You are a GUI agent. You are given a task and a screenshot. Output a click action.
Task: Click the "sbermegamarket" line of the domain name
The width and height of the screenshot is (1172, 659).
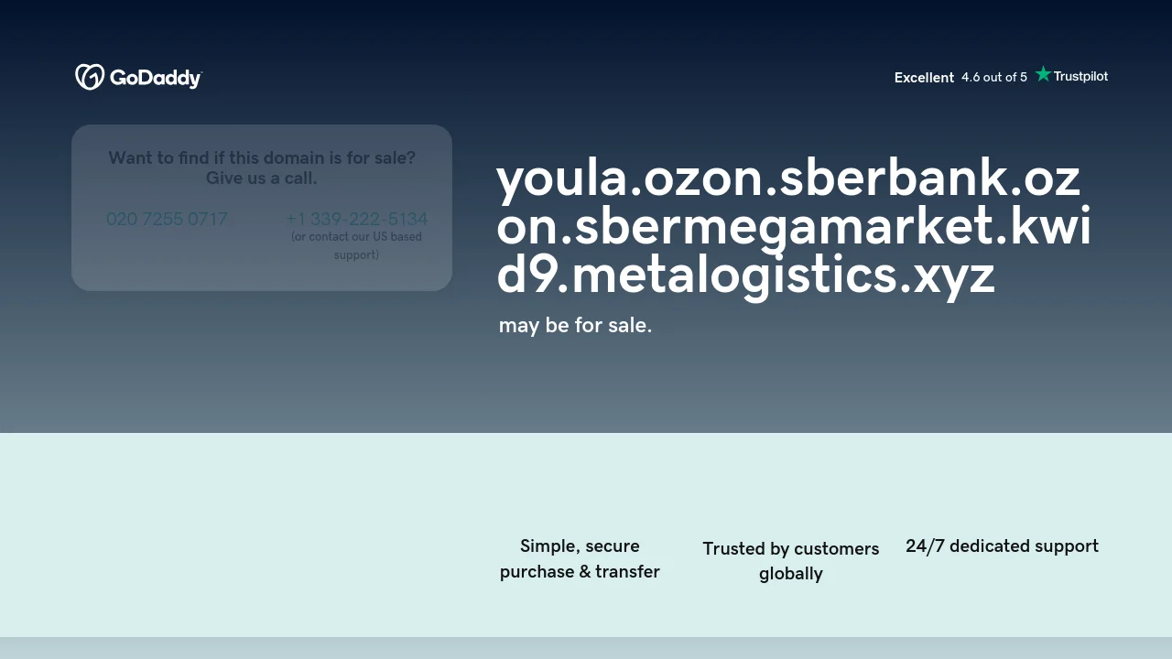[793, 227]
